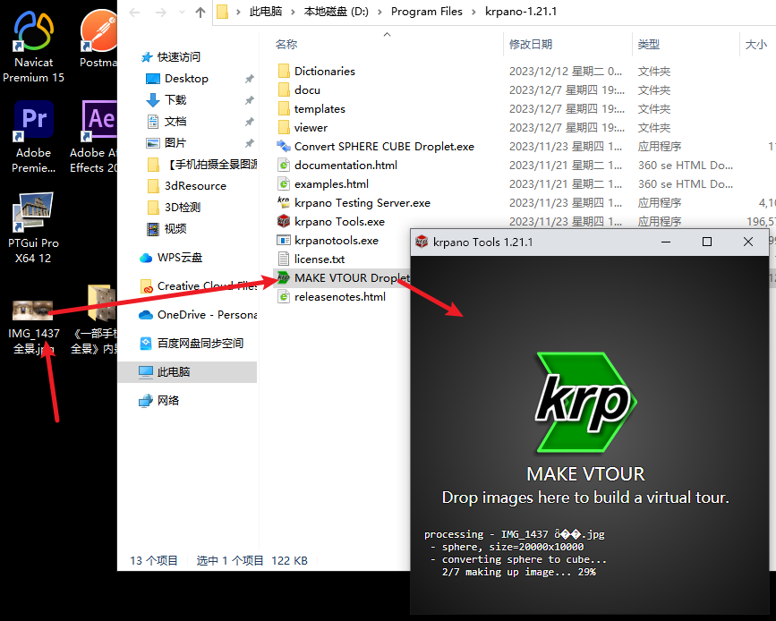Select the Adobe Premiere desktop icon
Image resolution: width=776 pixels, height=621 pixels.
[33, 120]
